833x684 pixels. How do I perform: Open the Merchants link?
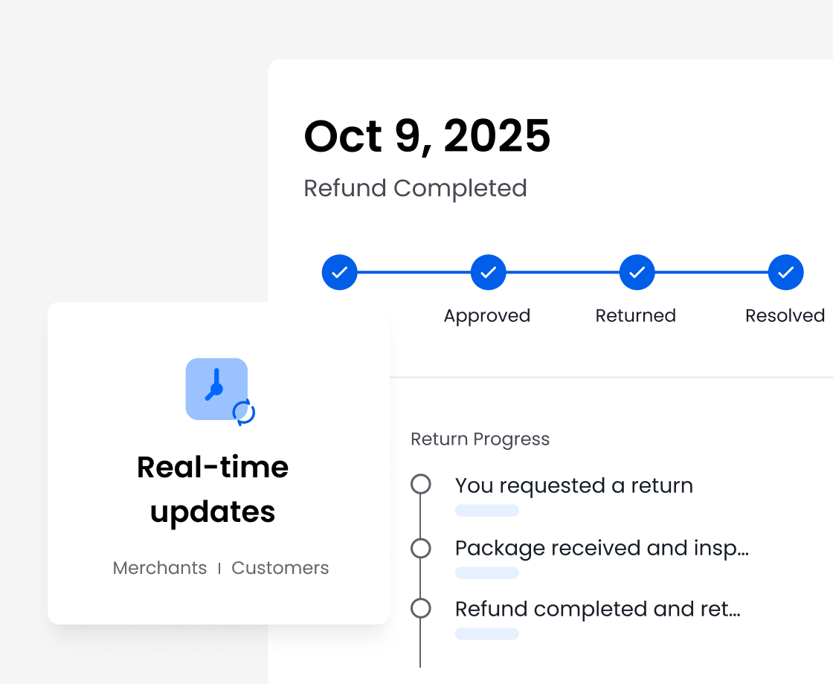pyautogui.click(x=160, y=568)
